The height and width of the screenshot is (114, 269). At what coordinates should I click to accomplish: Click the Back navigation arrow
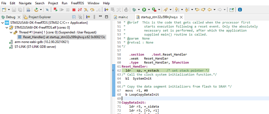[x=210, y=10]
